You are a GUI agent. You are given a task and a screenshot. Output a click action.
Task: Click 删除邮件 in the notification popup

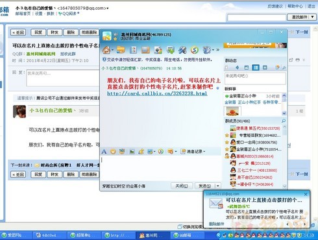[x=216, y=224]
